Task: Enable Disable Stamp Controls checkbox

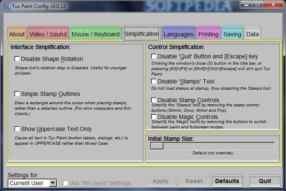Action: coord(154,100)
